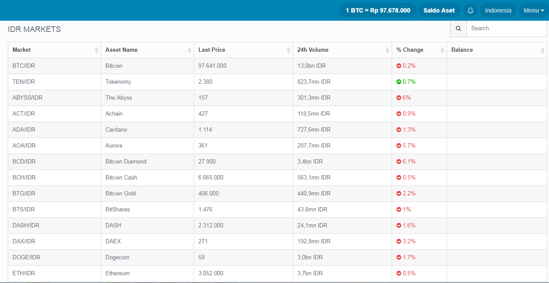The height and width of the screenshot is (283, 549).
Task: Click the Bitcoin Gold asset name
Action: (121, 194)
